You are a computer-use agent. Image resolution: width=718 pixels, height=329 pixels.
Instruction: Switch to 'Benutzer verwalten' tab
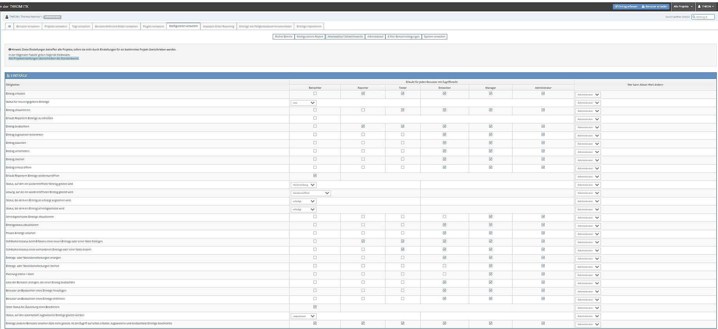[x=28, y=27]
